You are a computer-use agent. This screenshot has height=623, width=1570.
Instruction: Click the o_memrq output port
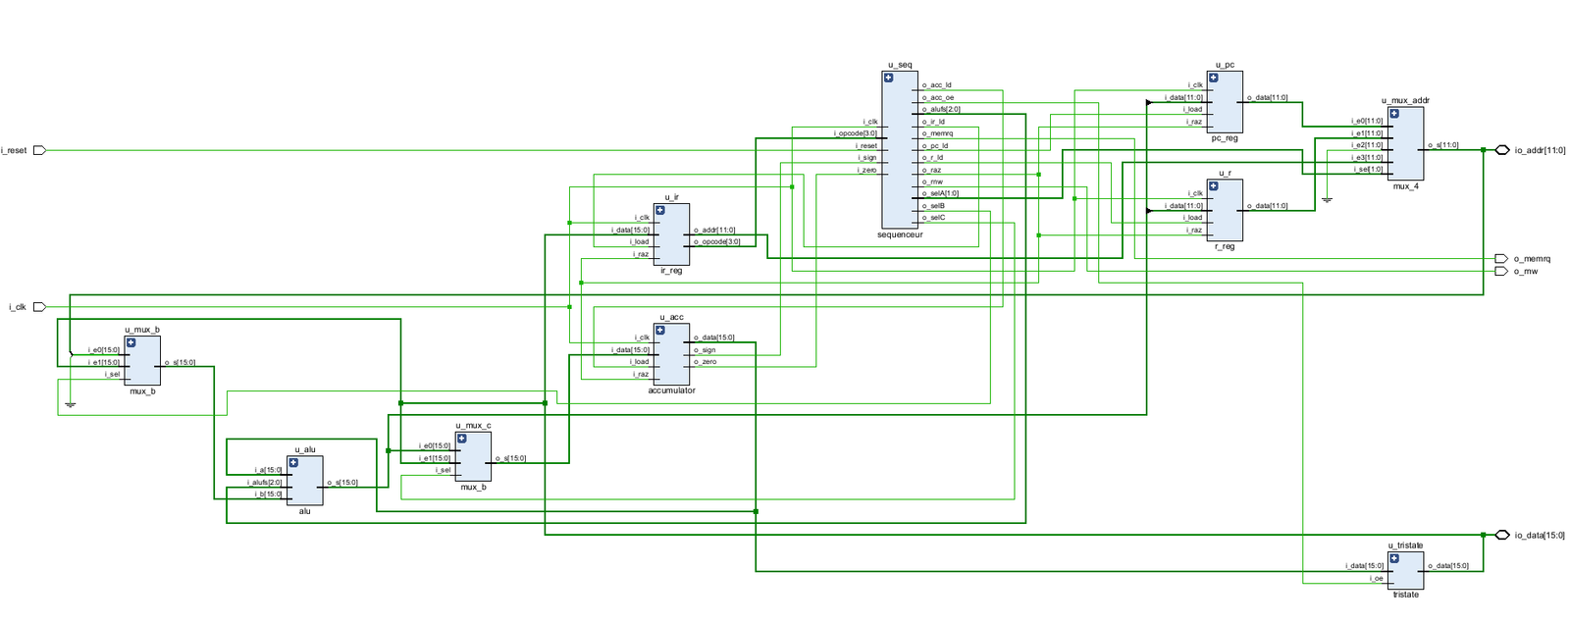pyautogui.click(x=1500, y=259)
